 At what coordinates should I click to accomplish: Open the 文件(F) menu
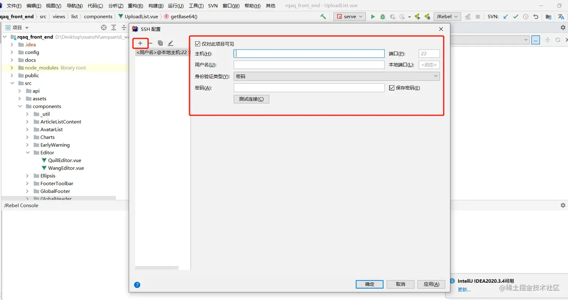14,6
